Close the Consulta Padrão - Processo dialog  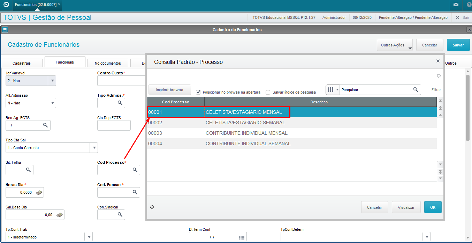click(438, 61)
